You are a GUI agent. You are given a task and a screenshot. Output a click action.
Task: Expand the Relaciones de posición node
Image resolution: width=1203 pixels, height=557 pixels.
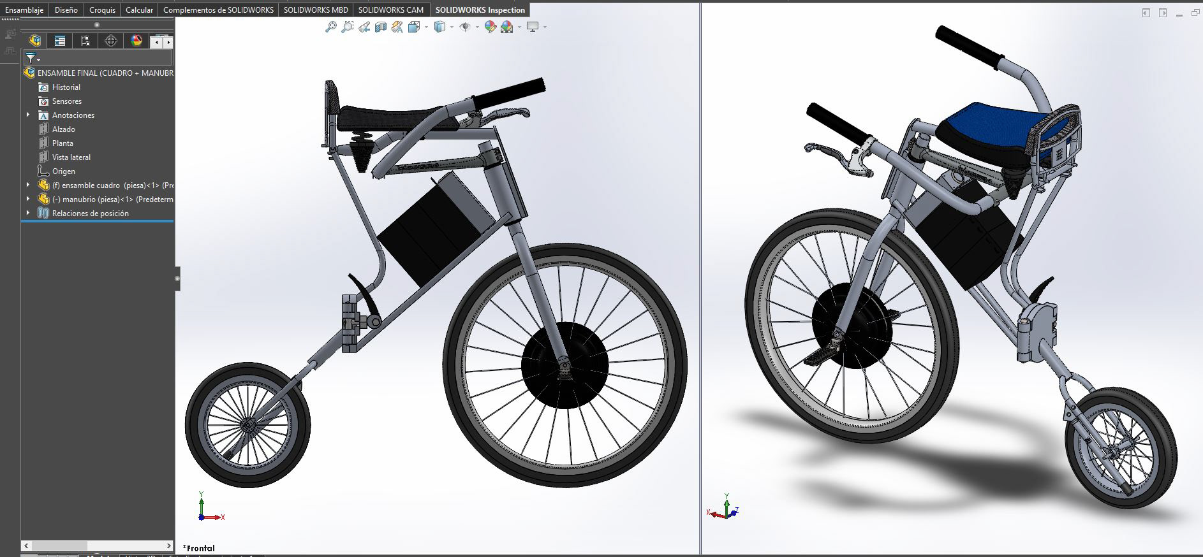tap(28, 213)
